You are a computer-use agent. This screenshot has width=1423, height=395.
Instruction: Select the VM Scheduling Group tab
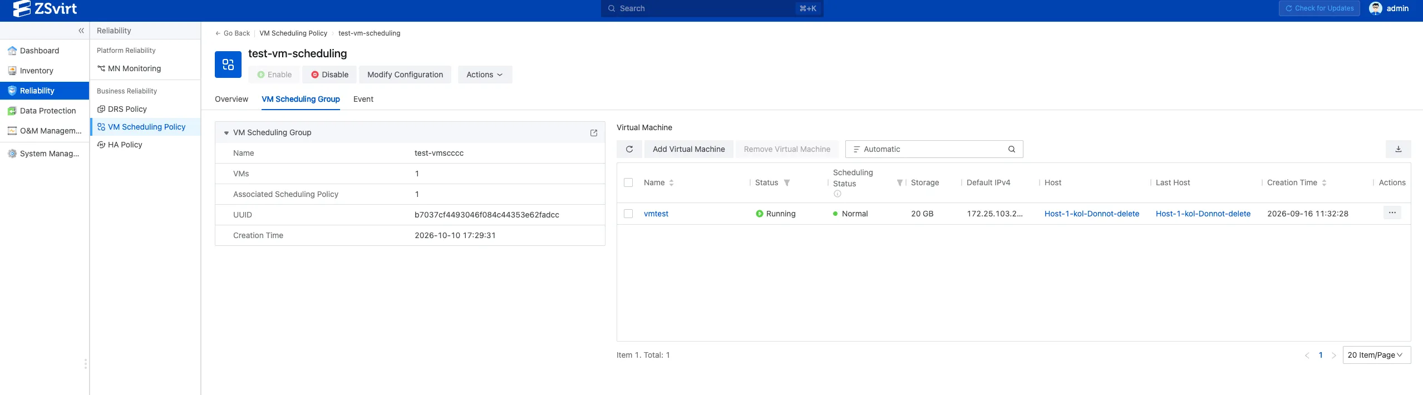301,99
